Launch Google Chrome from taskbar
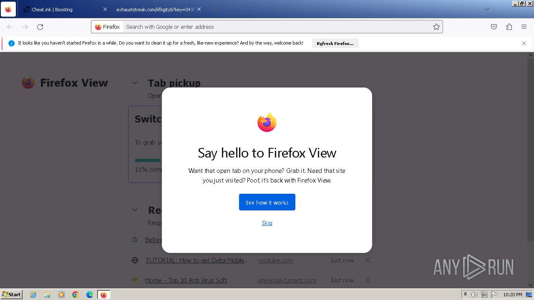This screenshot has height=300, width=534. [x=76, y=295]
